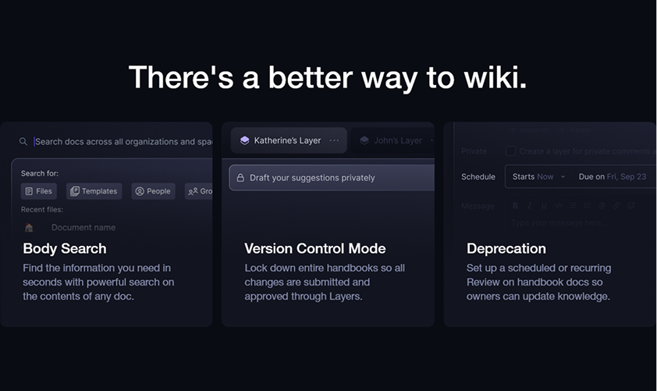Toggle Bold in the message toolbar

click(x=515, y=205)
